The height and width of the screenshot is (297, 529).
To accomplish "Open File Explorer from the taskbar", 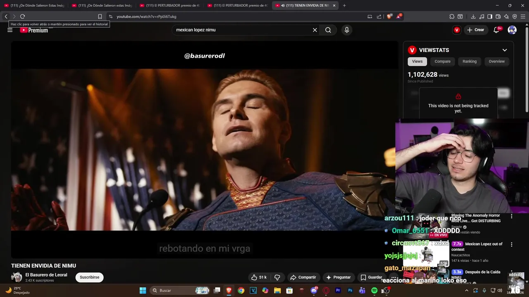I will (x=277, y=290).
